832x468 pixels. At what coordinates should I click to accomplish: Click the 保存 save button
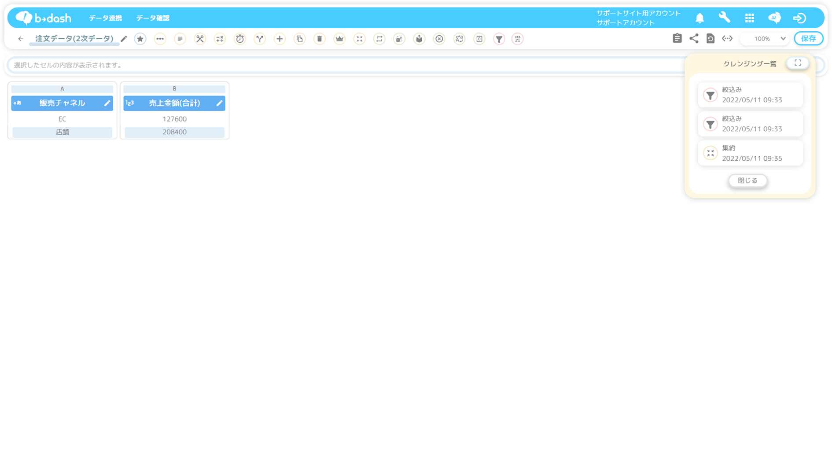point(808,39)
